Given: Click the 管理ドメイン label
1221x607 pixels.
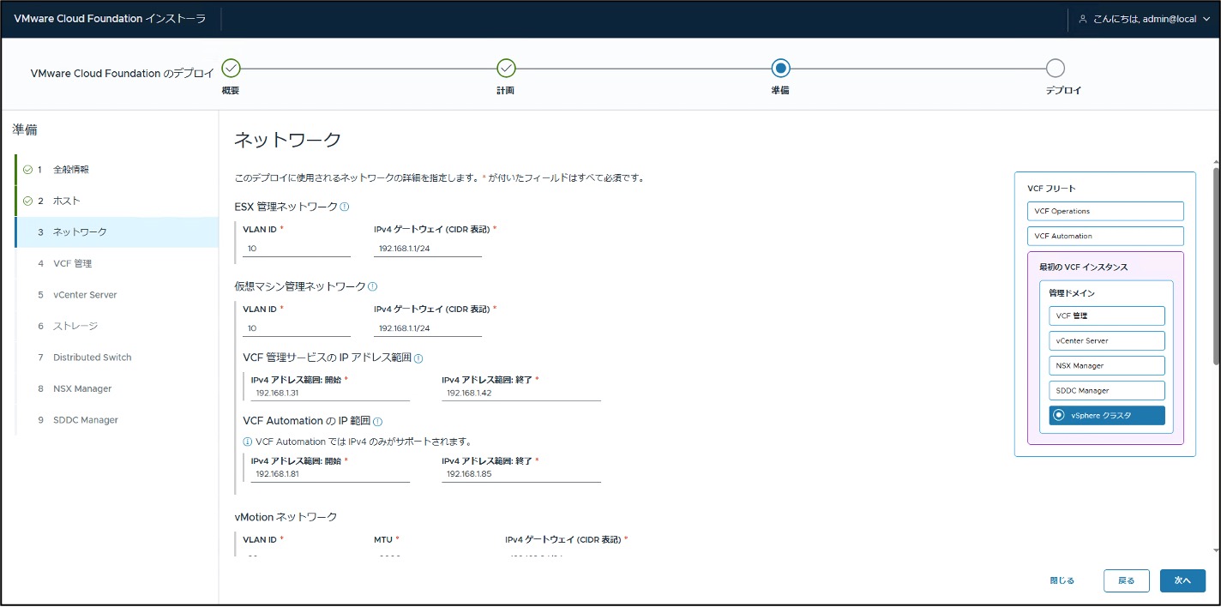Looking at the screenshot, I should pyautogui.click(x=1072, y=293).
